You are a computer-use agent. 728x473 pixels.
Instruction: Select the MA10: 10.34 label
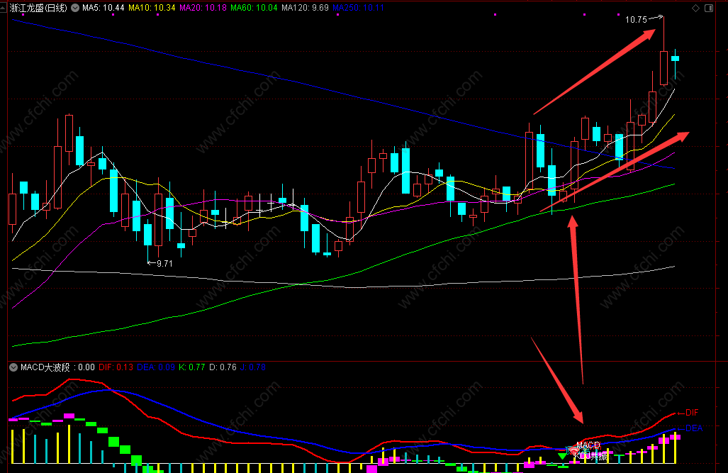pyautogui.click(x=152, y=8)
